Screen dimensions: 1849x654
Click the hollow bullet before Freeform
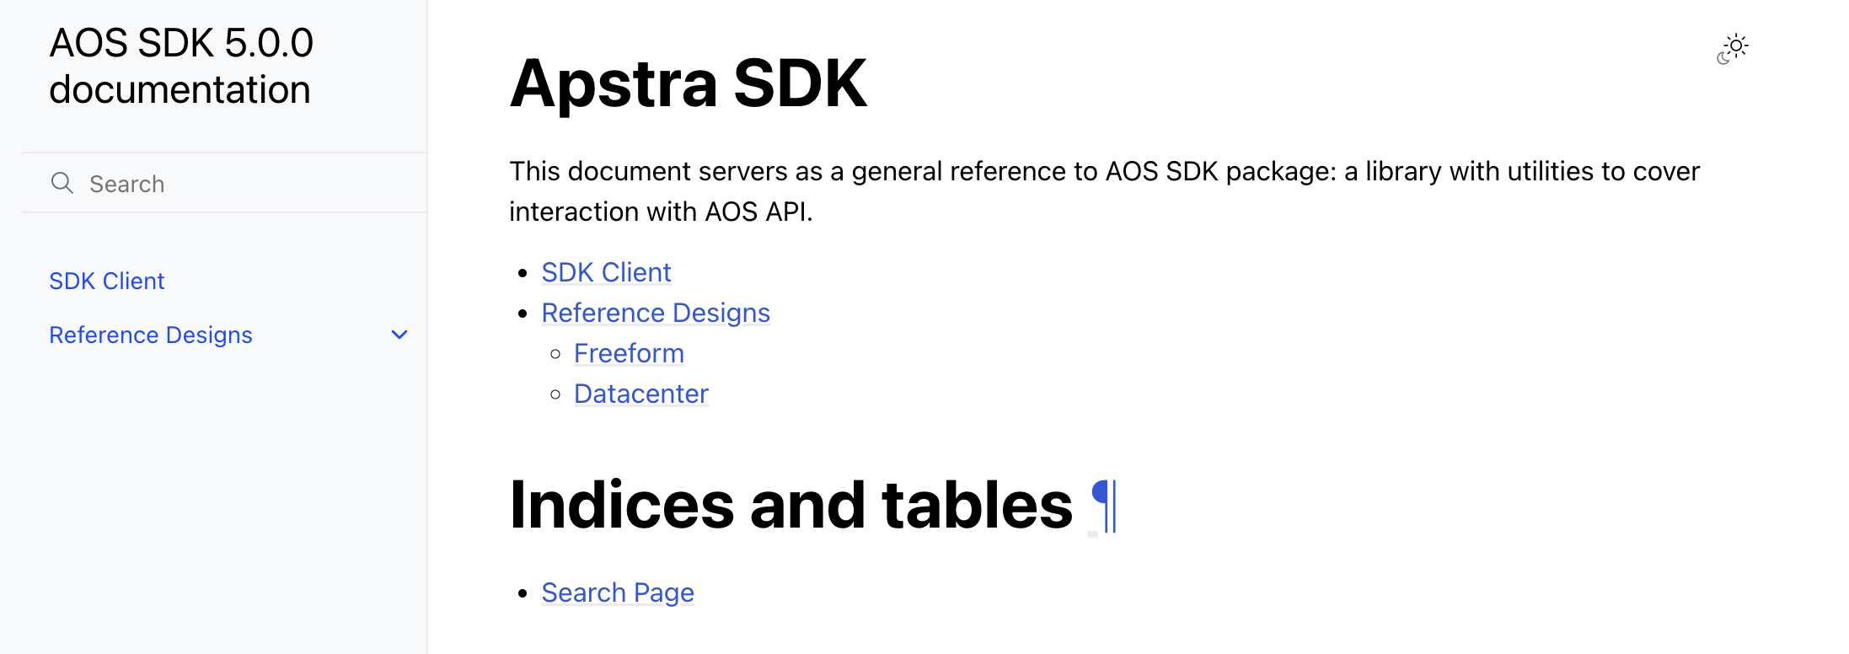pos(555,354)
